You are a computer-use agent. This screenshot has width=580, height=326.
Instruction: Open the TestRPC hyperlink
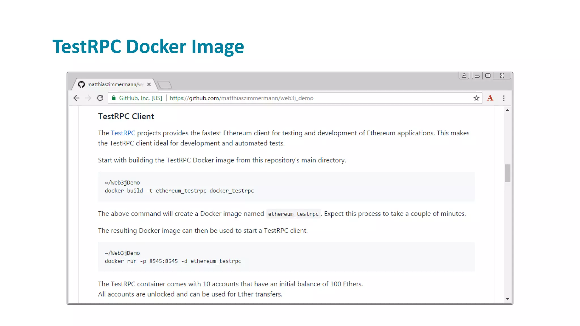[123, 133]
